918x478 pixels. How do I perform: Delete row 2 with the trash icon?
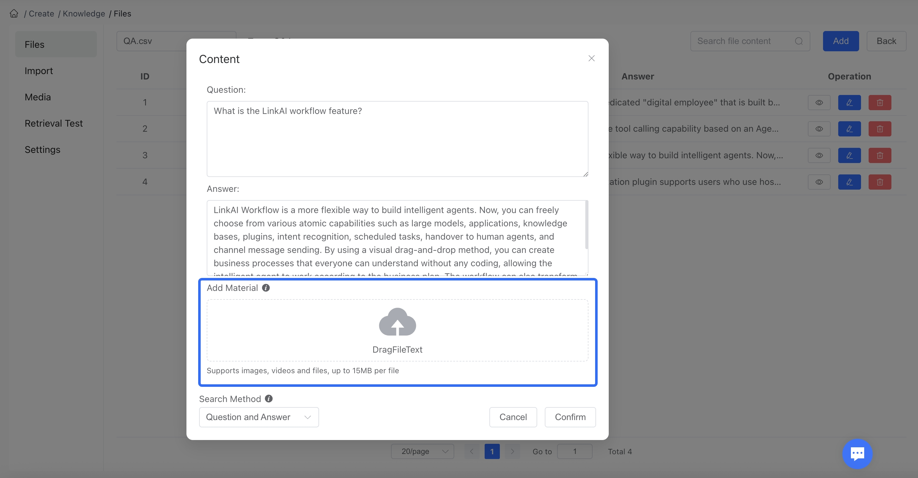[880, 129]
